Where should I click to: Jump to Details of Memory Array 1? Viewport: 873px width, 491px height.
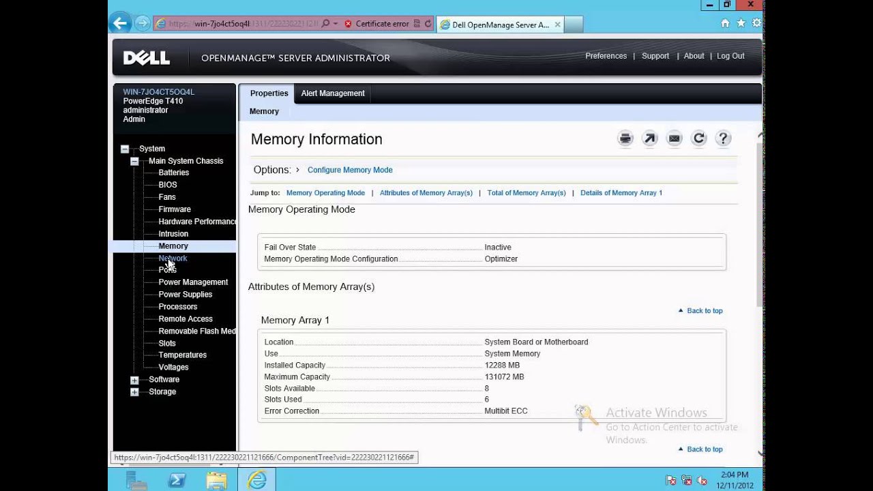coord(621,193)
